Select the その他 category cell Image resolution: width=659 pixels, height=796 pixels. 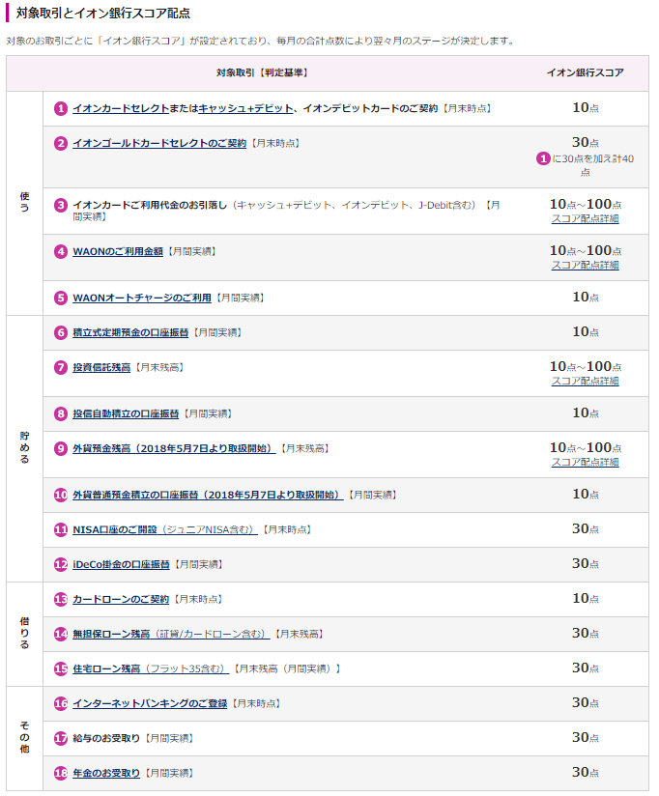(25, 738)
